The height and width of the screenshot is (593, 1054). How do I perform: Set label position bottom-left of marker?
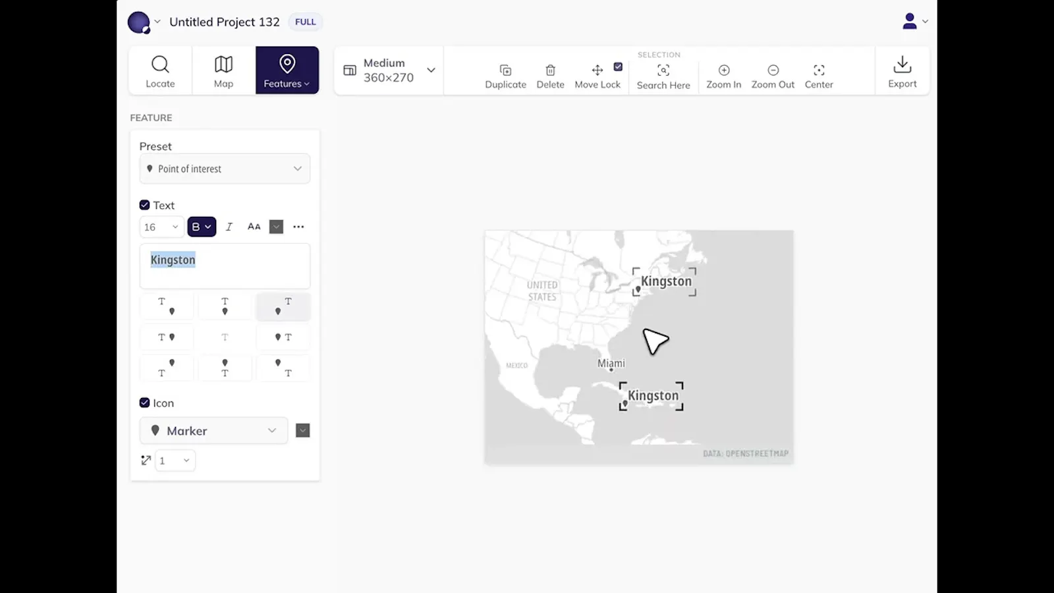(x=167, y=368)
